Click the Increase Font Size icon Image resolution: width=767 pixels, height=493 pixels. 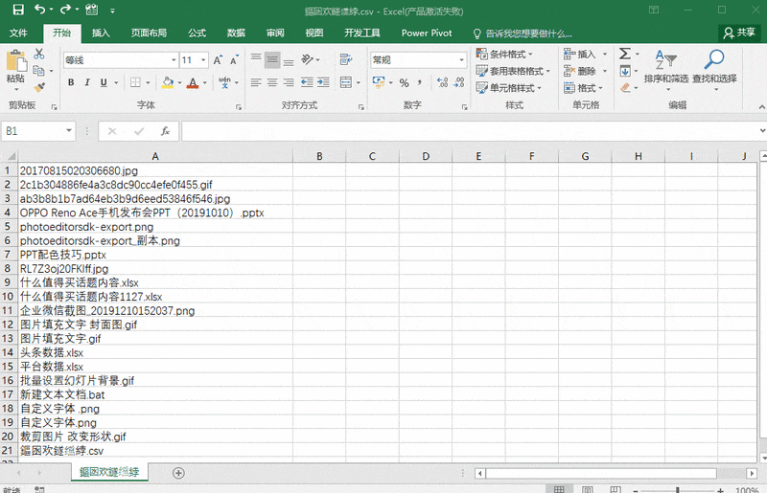219,59
